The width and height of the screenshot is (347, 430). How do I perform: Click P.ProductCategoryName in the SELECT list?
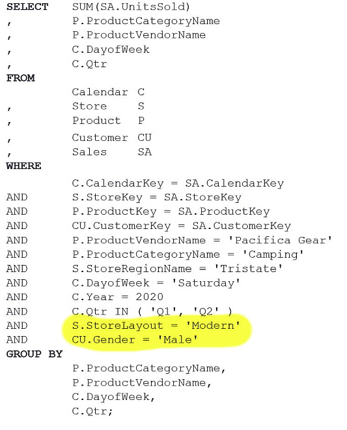(146, 21)
